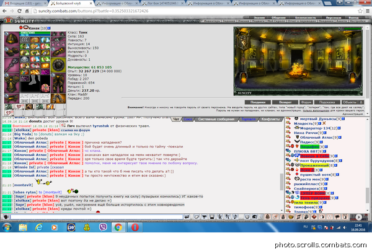The image size is (372, 251).
Task: Open info icon beside Нина Риччи
Action: click(x=325, y=133)
